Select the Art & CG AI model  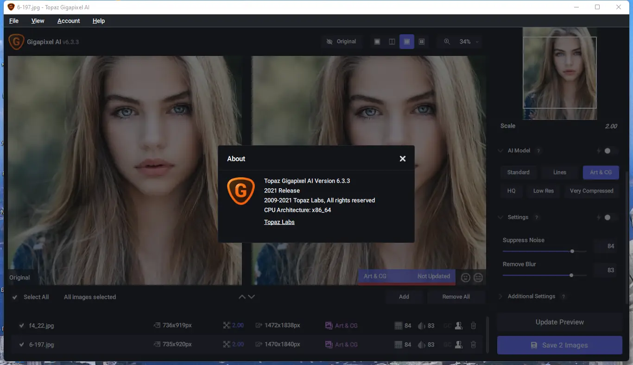click(601, 172)
